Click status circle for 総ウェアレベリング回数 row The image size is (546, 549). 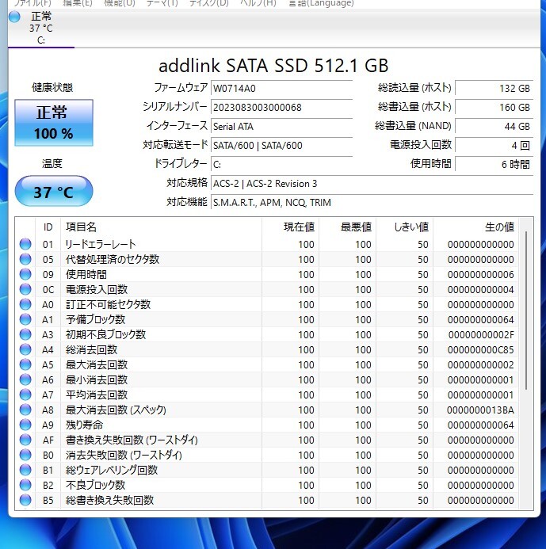pyautogui.click(x=25, y=470)
